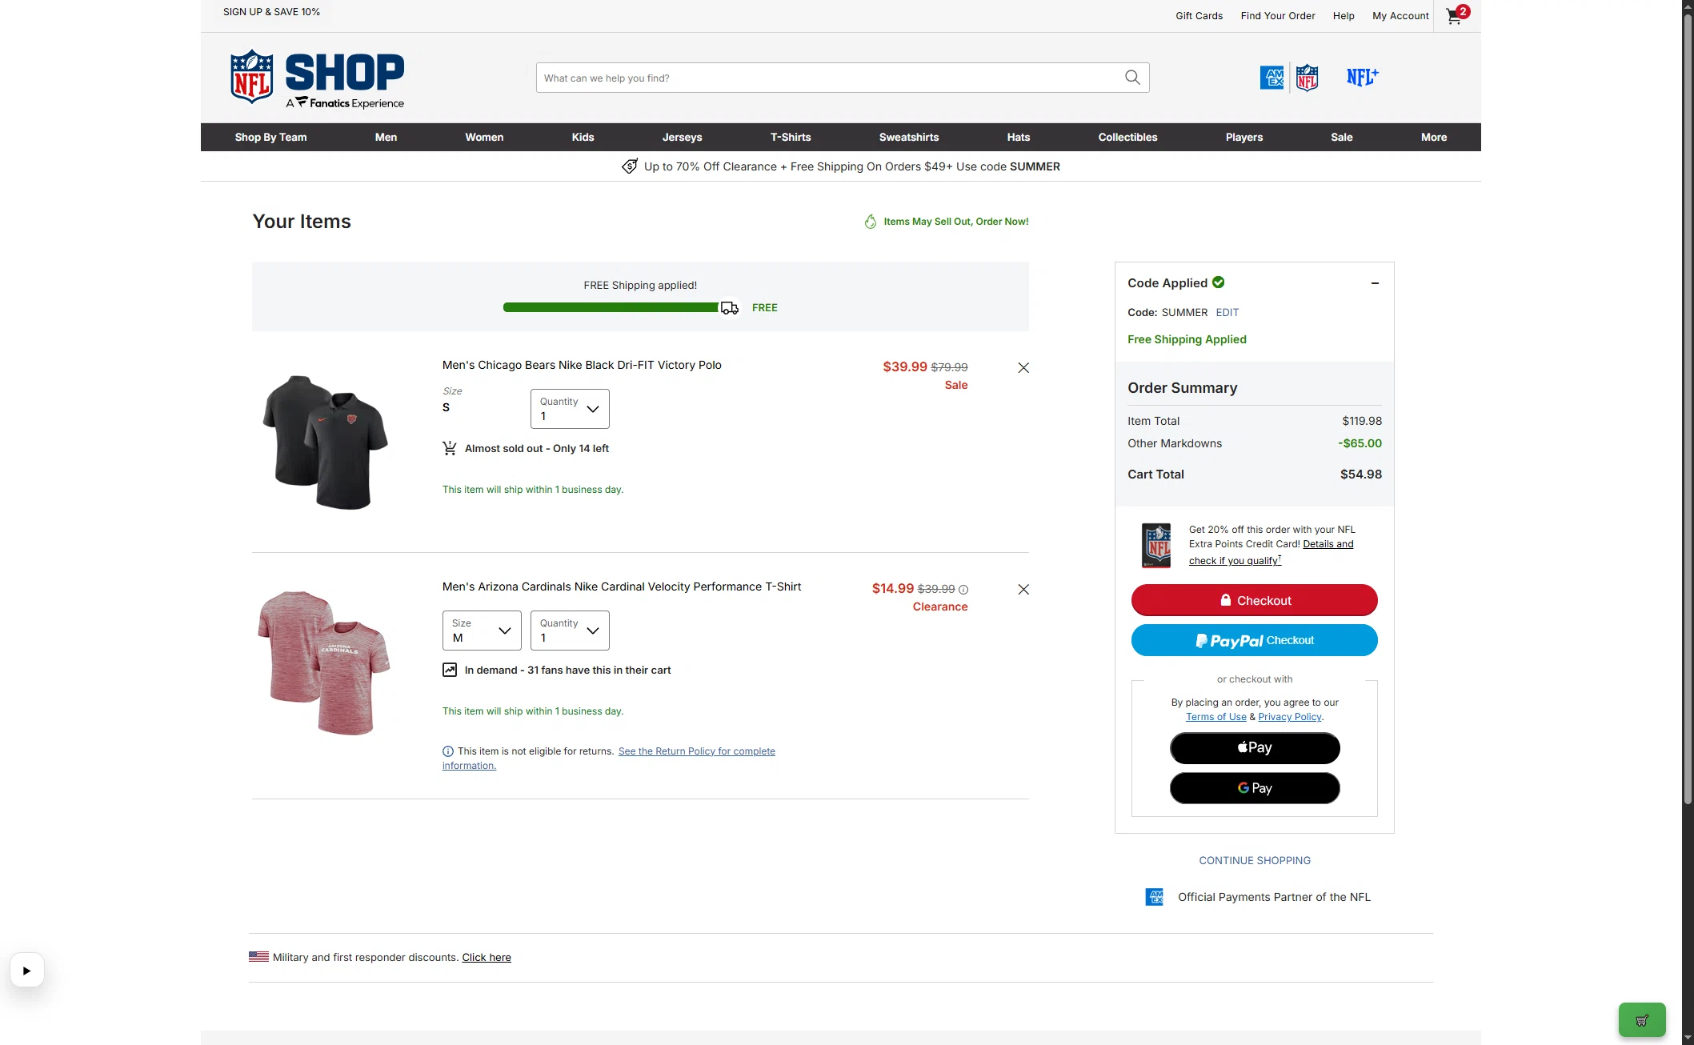This screenshot has width=1694, height=1045.
Task: Click the NFL Shop home logo
Action: 317,78
